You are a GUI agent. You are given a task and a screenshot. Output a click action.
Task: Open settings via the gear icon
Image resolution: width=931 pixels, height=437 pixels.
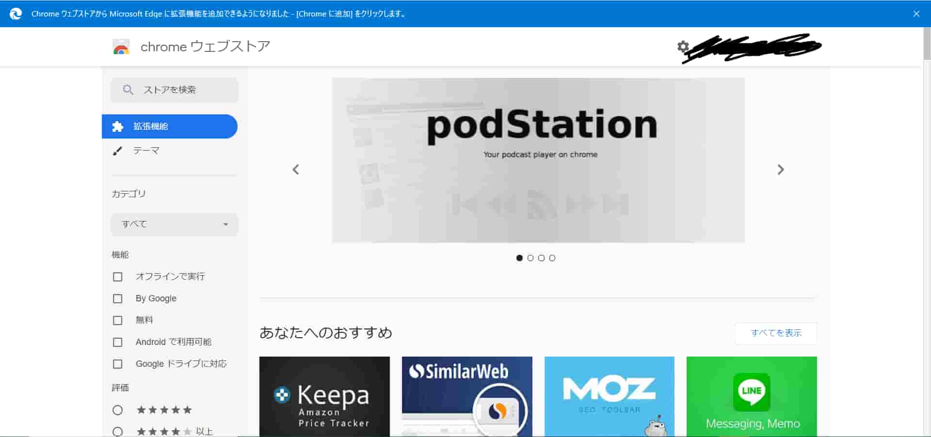pyautogui.click(x=683, y=47)
